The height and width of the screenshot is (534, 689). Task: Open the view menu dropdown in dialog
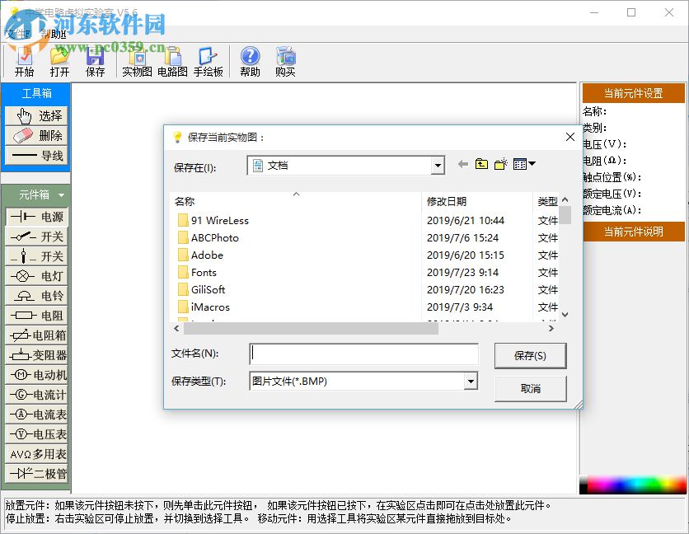[525, 164]
